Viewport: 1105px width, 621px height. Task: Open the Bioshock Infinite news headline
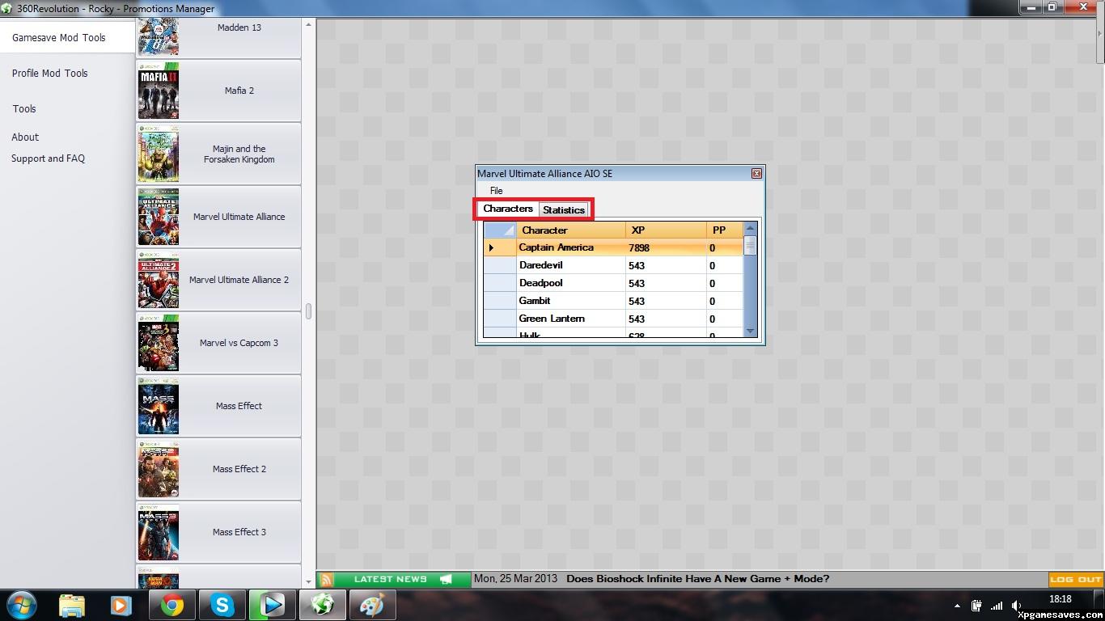(x=697, y=579)
